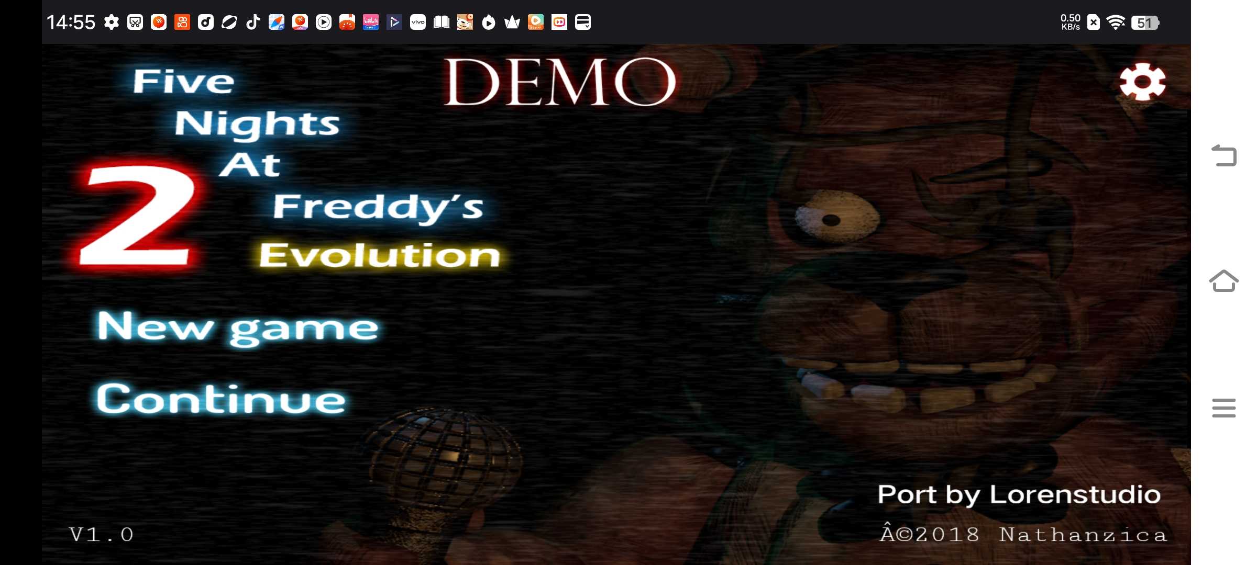Tap the circular play button notification icon
The width and height of the screenshot is (1257, 565).
(x=324, y=22)
